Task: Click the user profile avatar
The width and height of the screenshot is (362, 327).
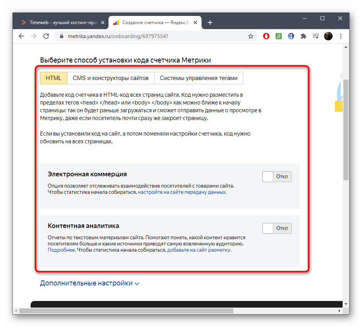Action: tap(328, 36)
